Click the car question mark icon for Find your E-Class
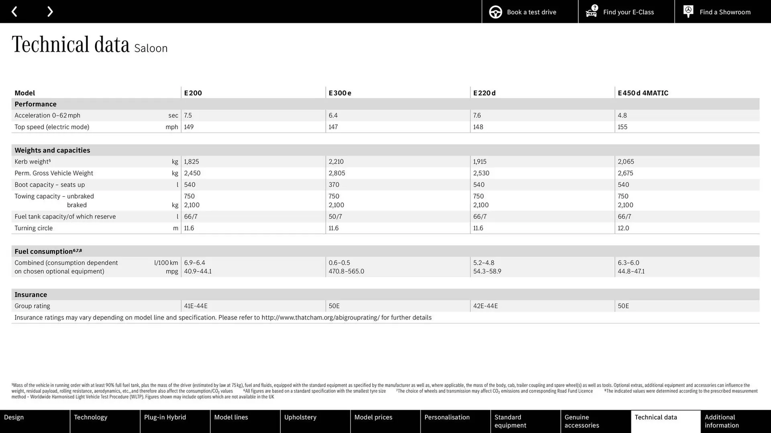Image resolution: width=771 pixels, height=433 pixels. [591, 12]
